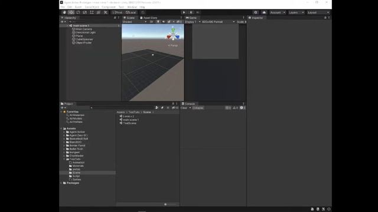Viewport: 378px width, 212px height.
Task: Pause the game playback
Action: 191,12
